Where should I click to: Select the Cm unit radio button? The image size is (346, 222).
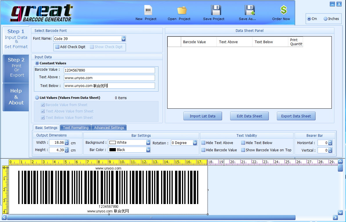point(309,19)
